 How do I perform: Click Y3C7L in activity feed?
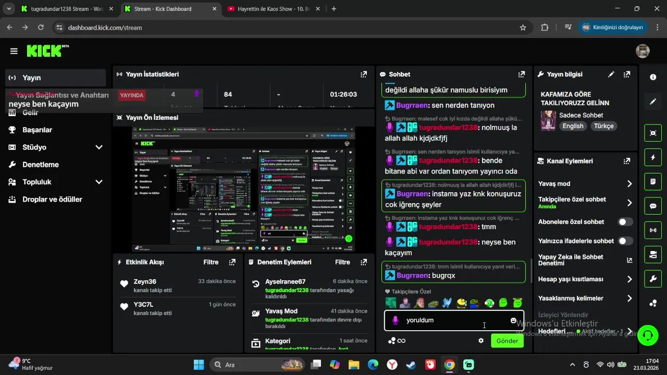(x=143, y=305)
